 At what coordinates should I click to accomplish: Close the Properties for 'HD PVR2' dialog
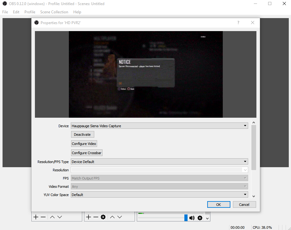tap(253, 23)
